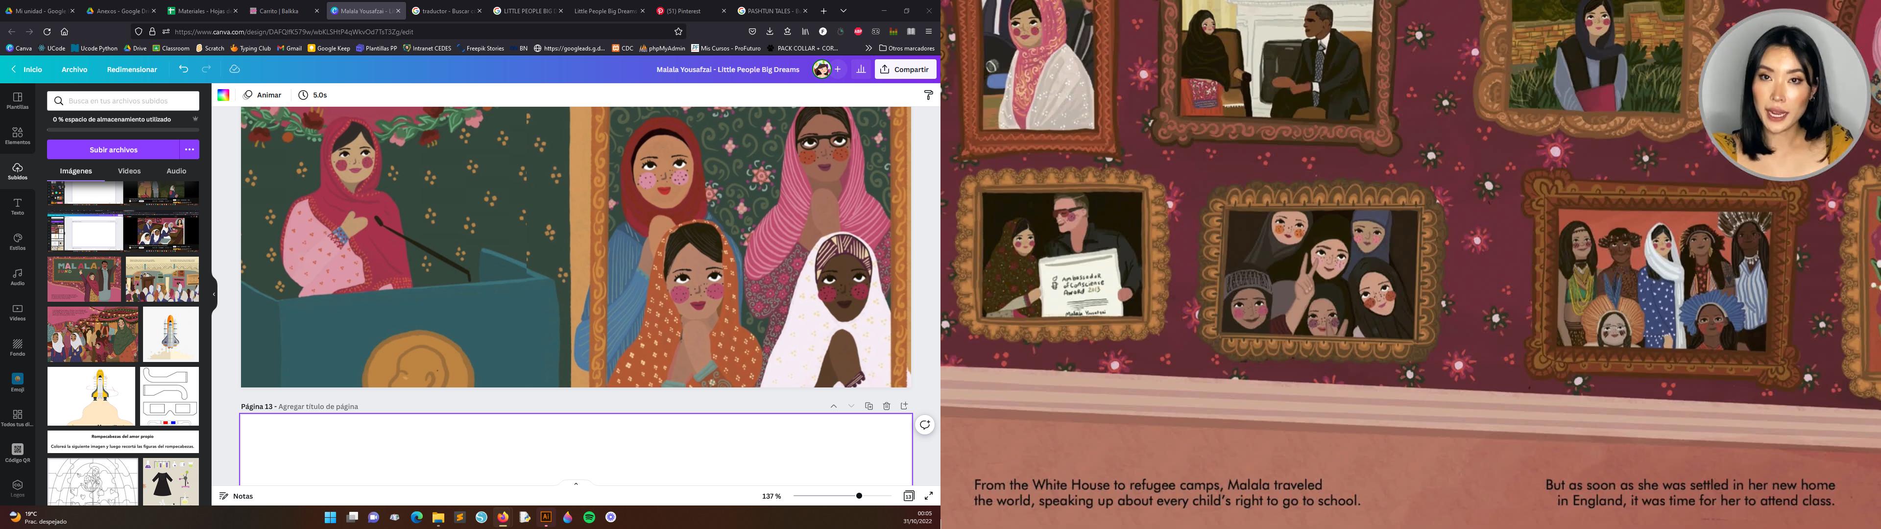Add a new page after page 13
This screenshot has height=529, width=1881.
pyautogui.click(x=904, y=406)
